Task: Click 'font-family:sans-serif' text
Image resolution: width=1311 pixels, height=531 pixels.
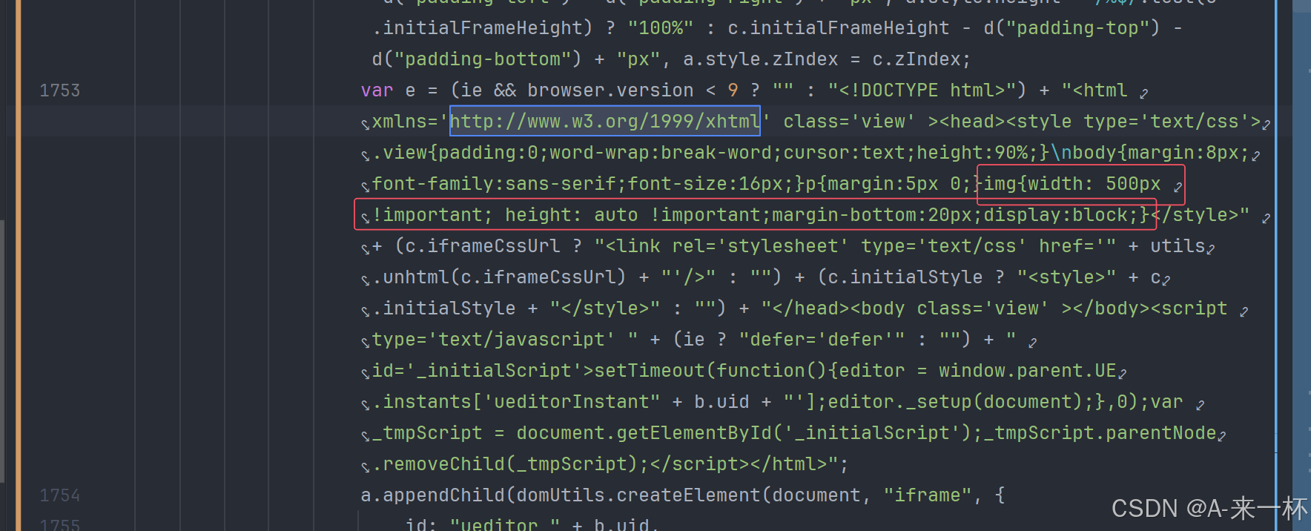Action: click(494, 183)
